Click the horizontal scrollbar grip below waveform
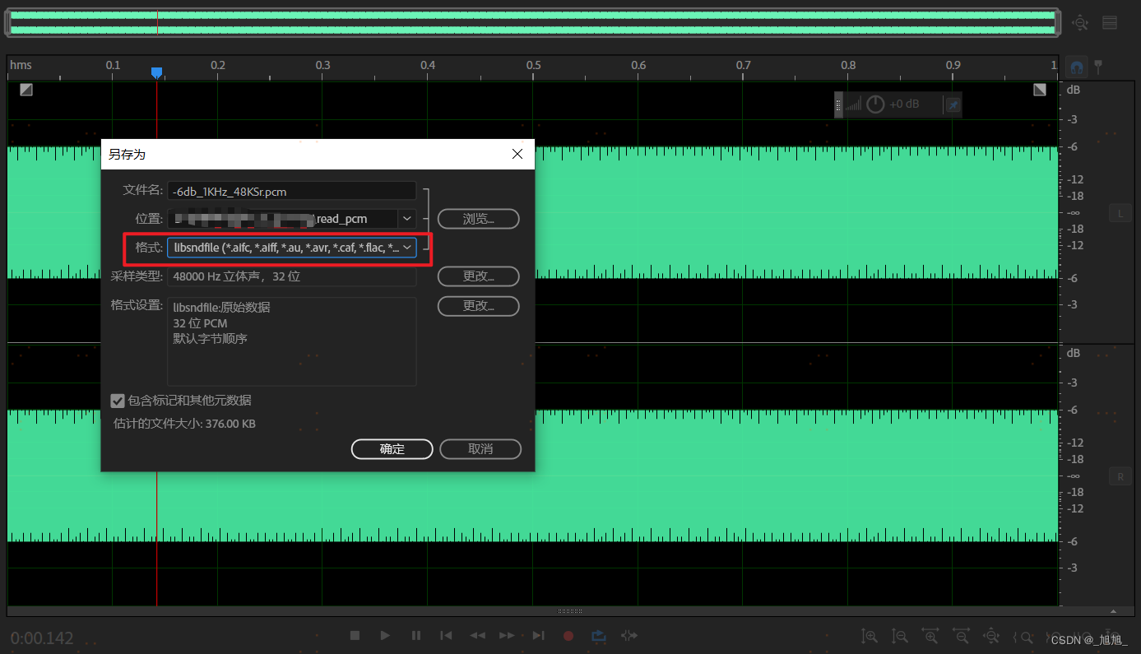The image size is (1141, 654). tap(570, 611)
